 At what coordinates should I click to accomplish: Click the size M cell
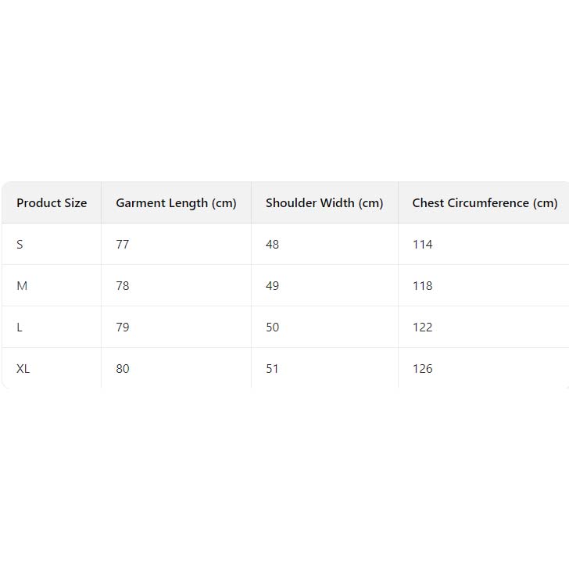point(22,286)
